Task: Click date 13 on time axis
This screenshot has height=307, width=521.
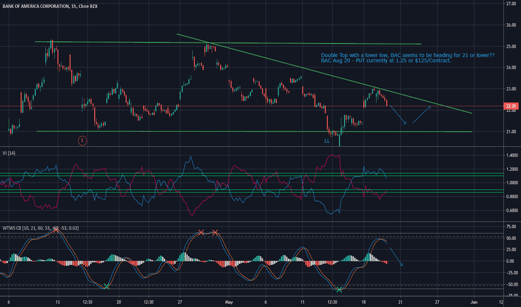Action: click(x=58, y=303)
